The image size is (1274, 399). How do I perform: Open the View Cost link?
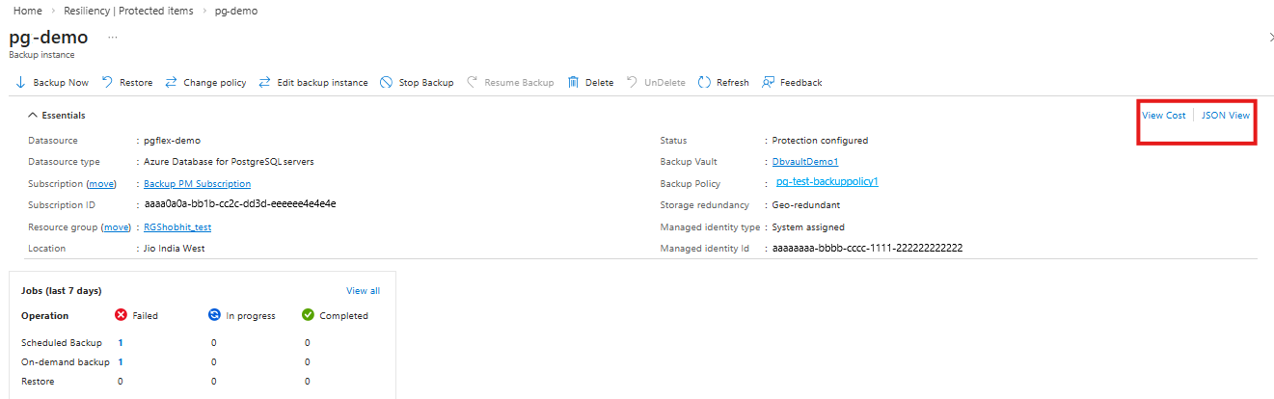(1163, 116)
